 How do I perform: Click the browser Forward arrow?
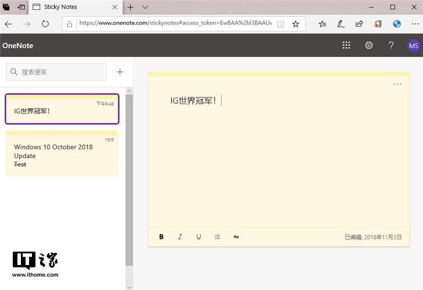click(27, 24)
